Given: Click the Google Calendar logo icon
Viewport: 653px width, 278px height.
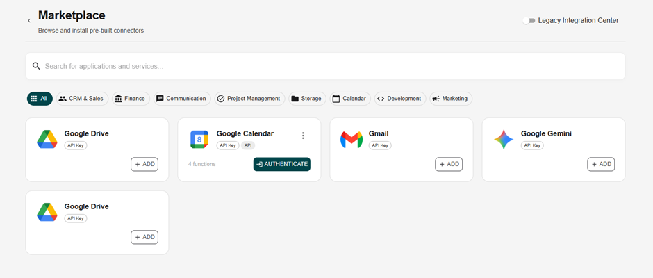Looking at the screenshot, I should (x=199, y=139).
